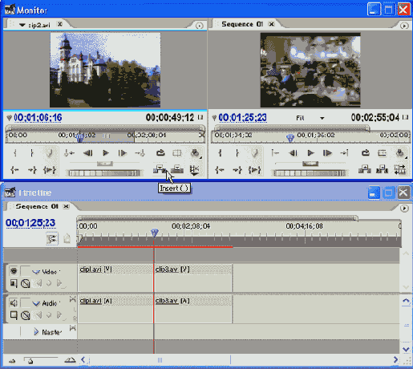
Task: Go to In Point in Program monitor
Action: 220,170
